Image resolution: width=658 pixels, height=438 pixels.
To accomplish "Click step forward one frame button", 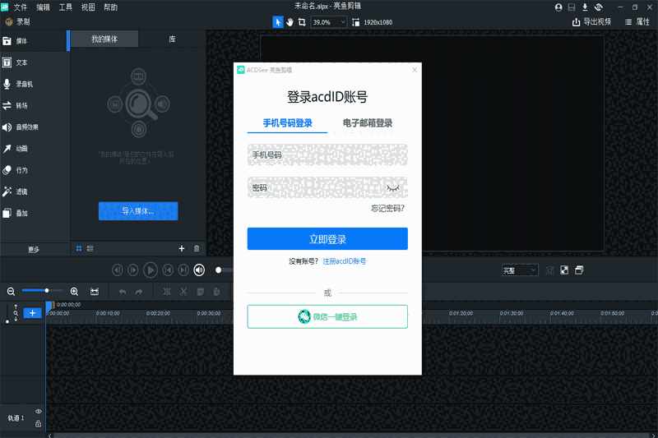I will 133,270.
